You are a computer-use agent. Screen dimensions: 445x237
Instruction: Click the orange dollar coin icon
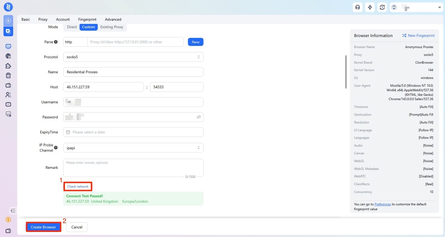click(x=8, y=220)
